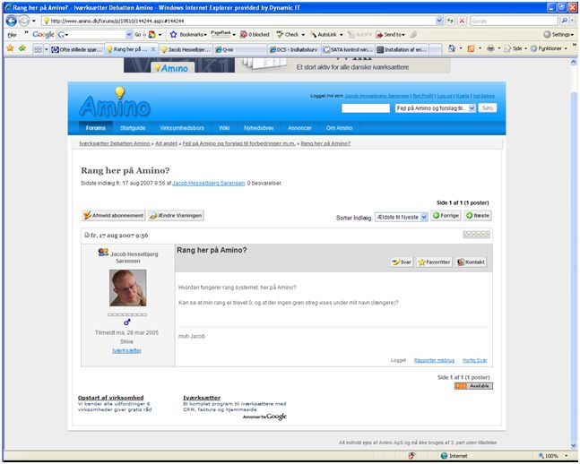Click Add to Favorites star-plus icon

(x=22, y=48)
